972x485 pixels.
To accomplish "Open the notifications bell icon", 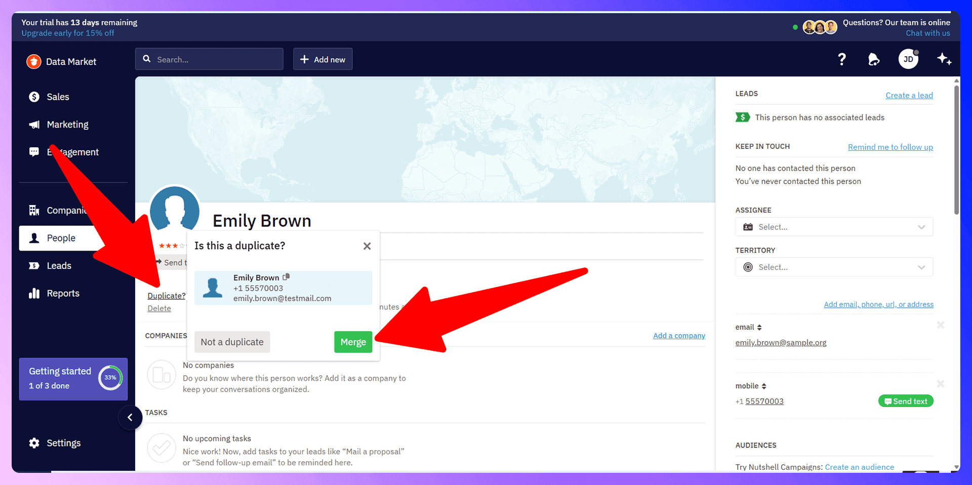I will [x=874, y=59].
